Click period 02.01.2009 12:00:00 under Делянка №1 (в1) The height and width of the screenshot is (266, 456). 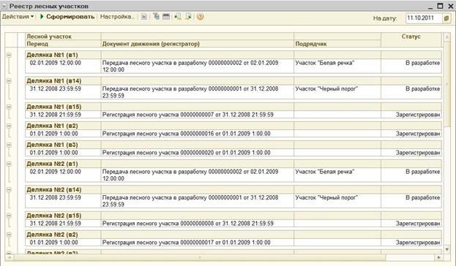tap(55, 63)
